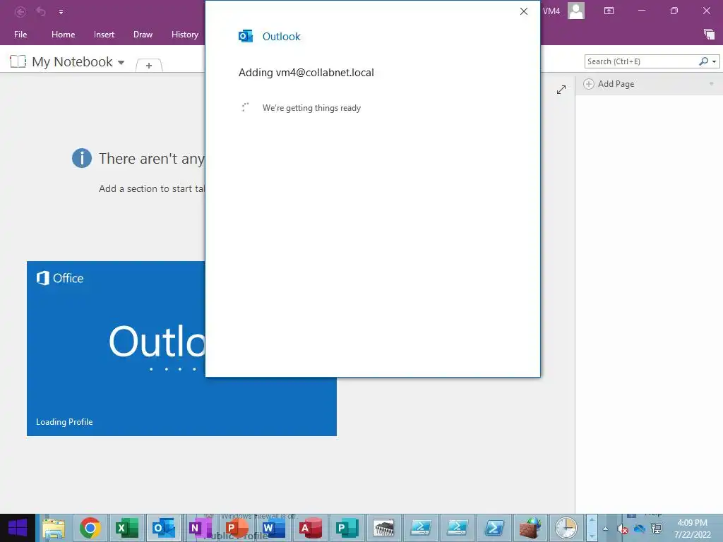This screenshot has width=723, height=542.
Task: Open the Add Page dropdown arrow
Action: [712, 84]
